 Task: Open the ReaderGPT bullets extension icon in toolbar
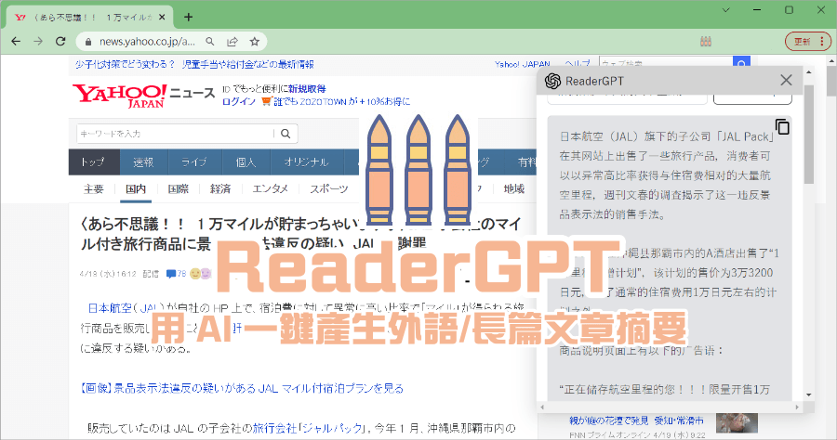[706, 41]
